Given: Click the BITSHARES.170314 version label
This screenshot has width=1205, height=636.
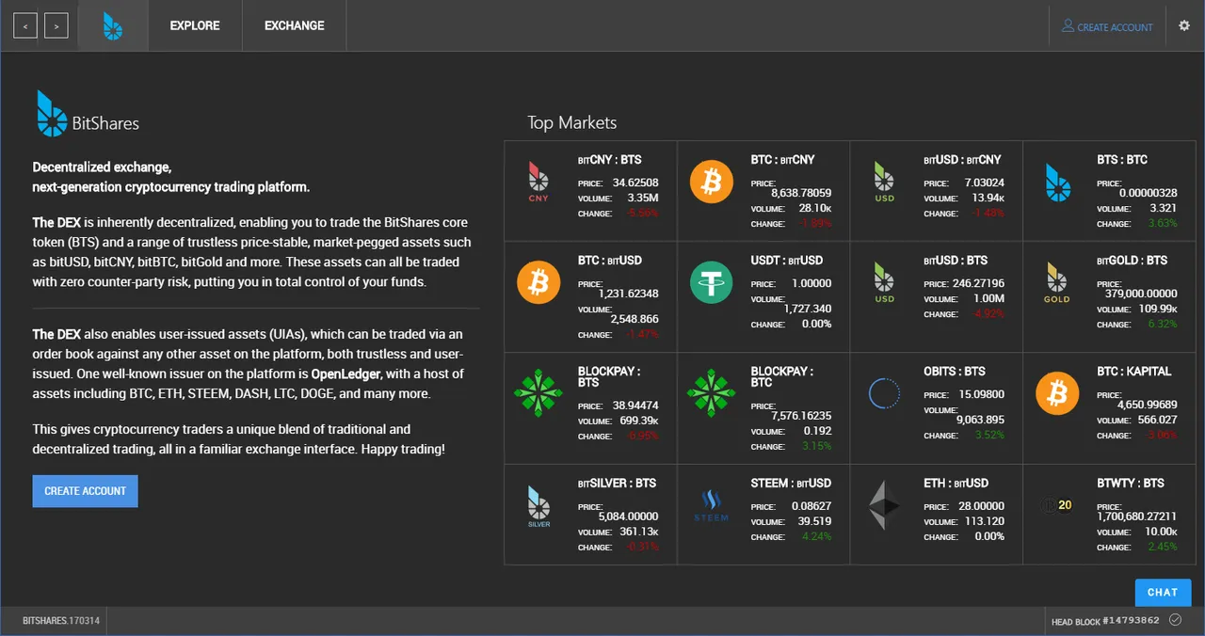Looking at the screenshot, I should (x=61, y=621).
